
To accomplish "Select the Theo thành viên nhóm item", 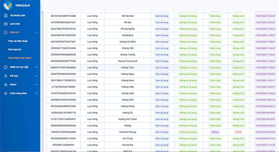I will coord(20,58).
